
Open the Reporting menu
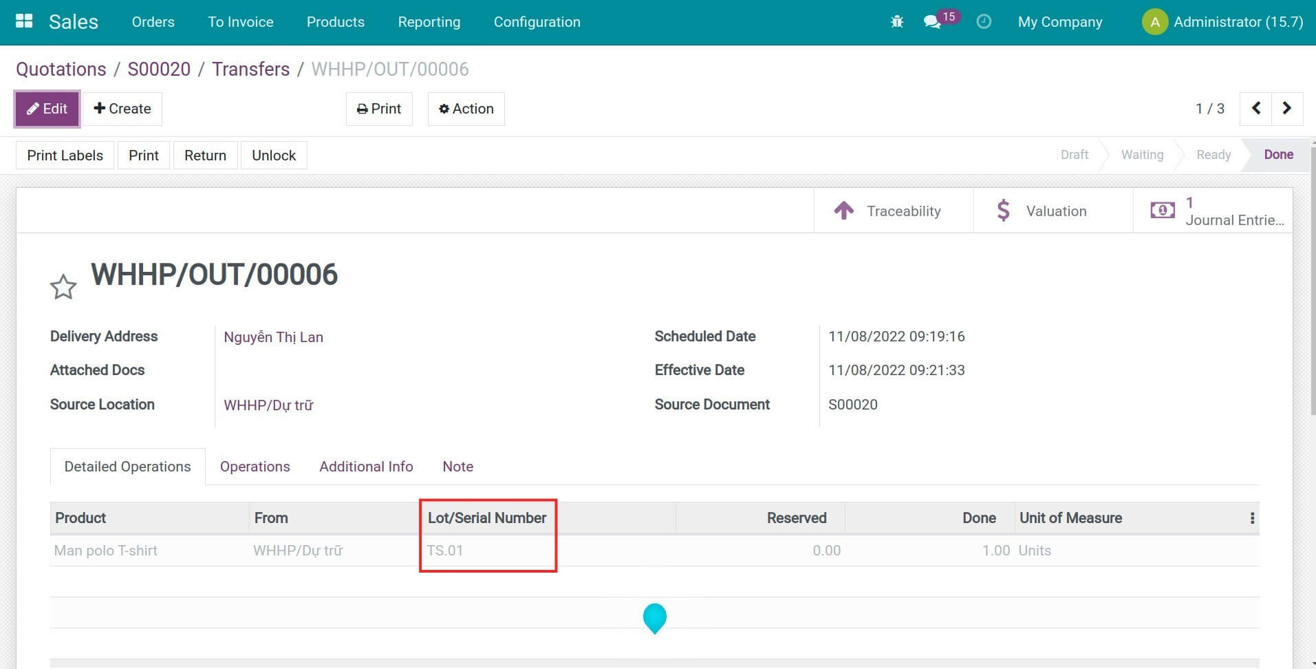click(x=429, y=22)
